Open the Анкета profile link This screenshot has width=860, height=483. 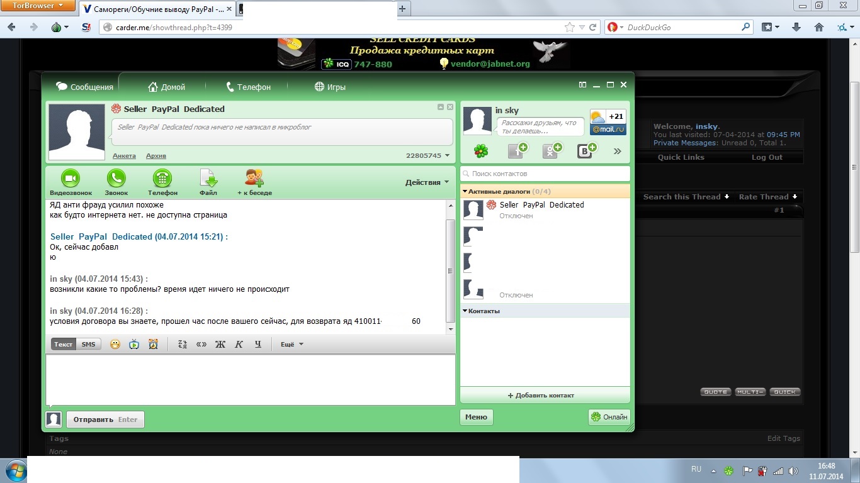124,155
